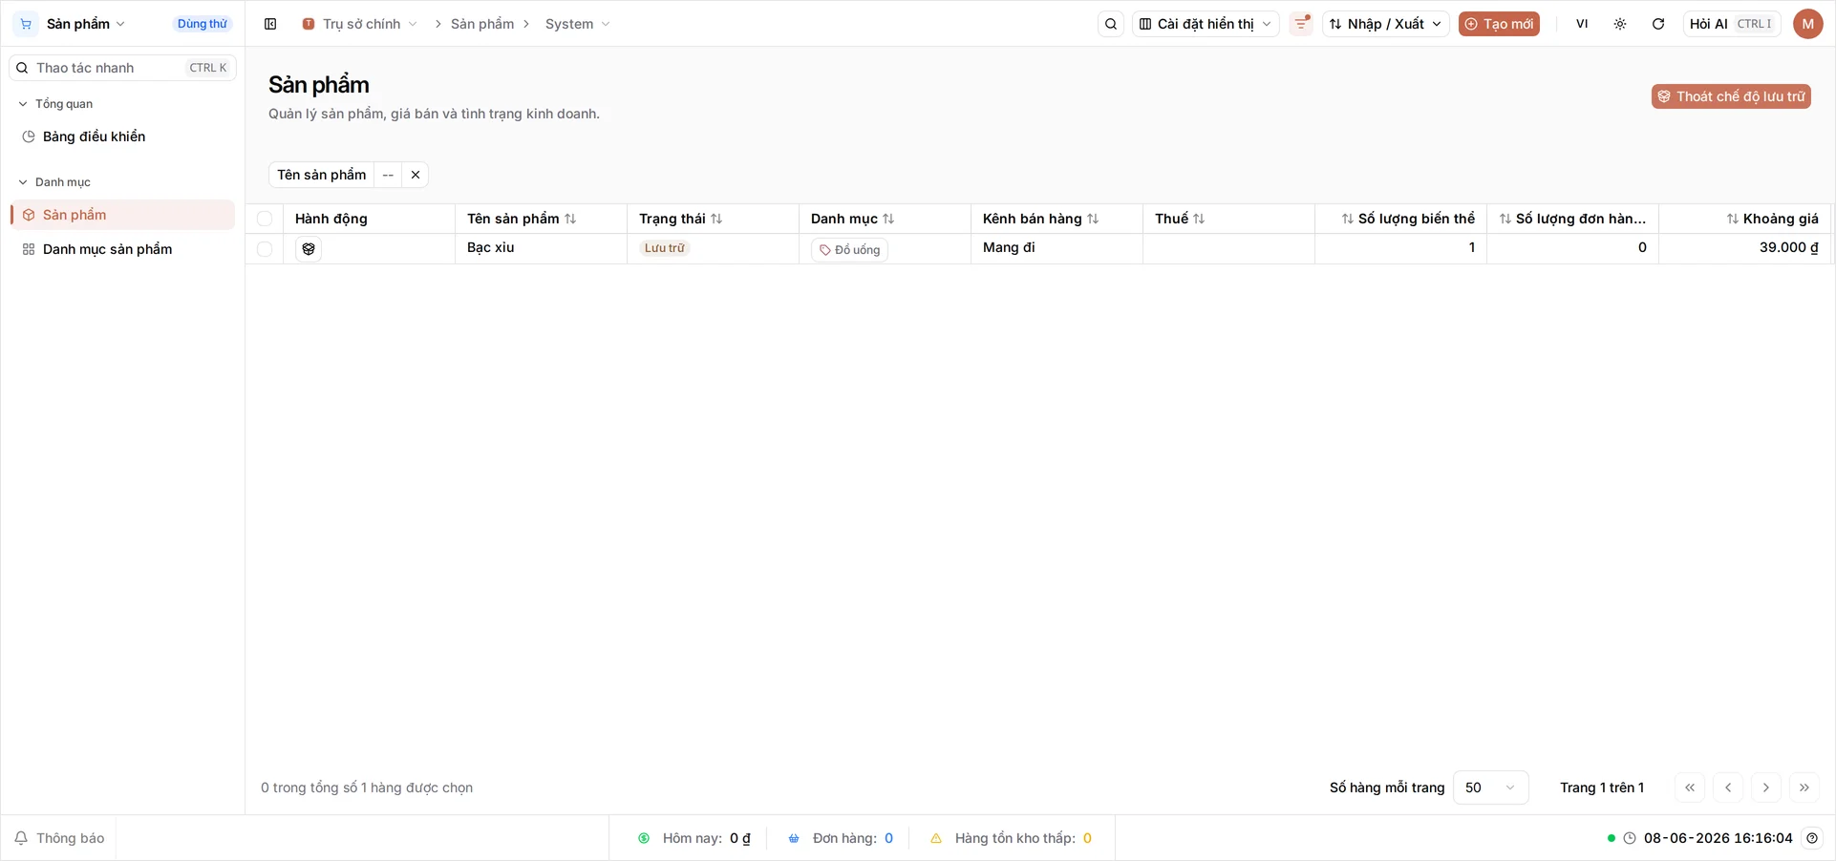Open the search magnifier in top toolbar
Viewport: 1836px width, 861px height.
[x=1111, y=24]
